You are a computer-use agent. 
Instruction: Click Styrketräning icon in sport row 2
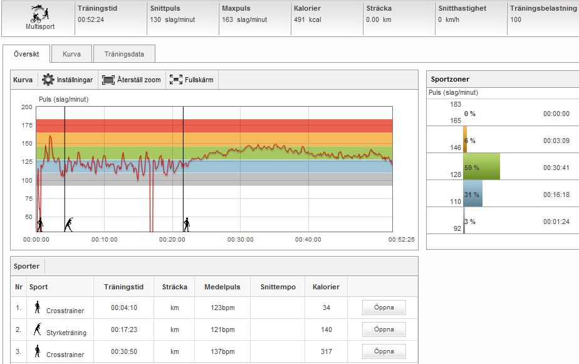(38, 329)
